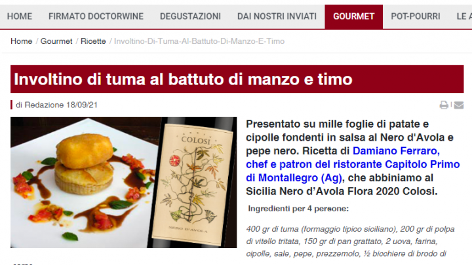
Task: Open the FIRMATO DOCTORWINE menu
Action: [x=96, y=16]
